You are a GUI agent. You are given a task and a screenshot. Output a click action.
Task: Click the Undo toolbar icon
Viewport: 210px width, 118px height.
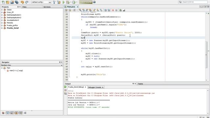22,2
